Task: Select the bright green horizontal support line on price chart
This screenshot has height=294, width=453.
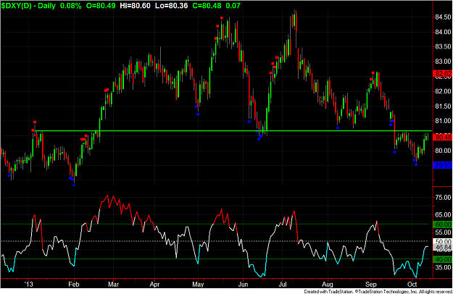Action: coord(233,131)
